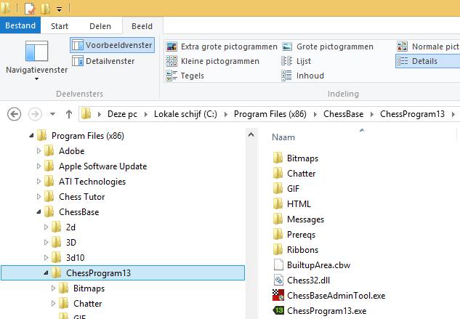460x319 pixels.
Task: Choose Kleine pictogrammen layout
Action: pos(213,61)
